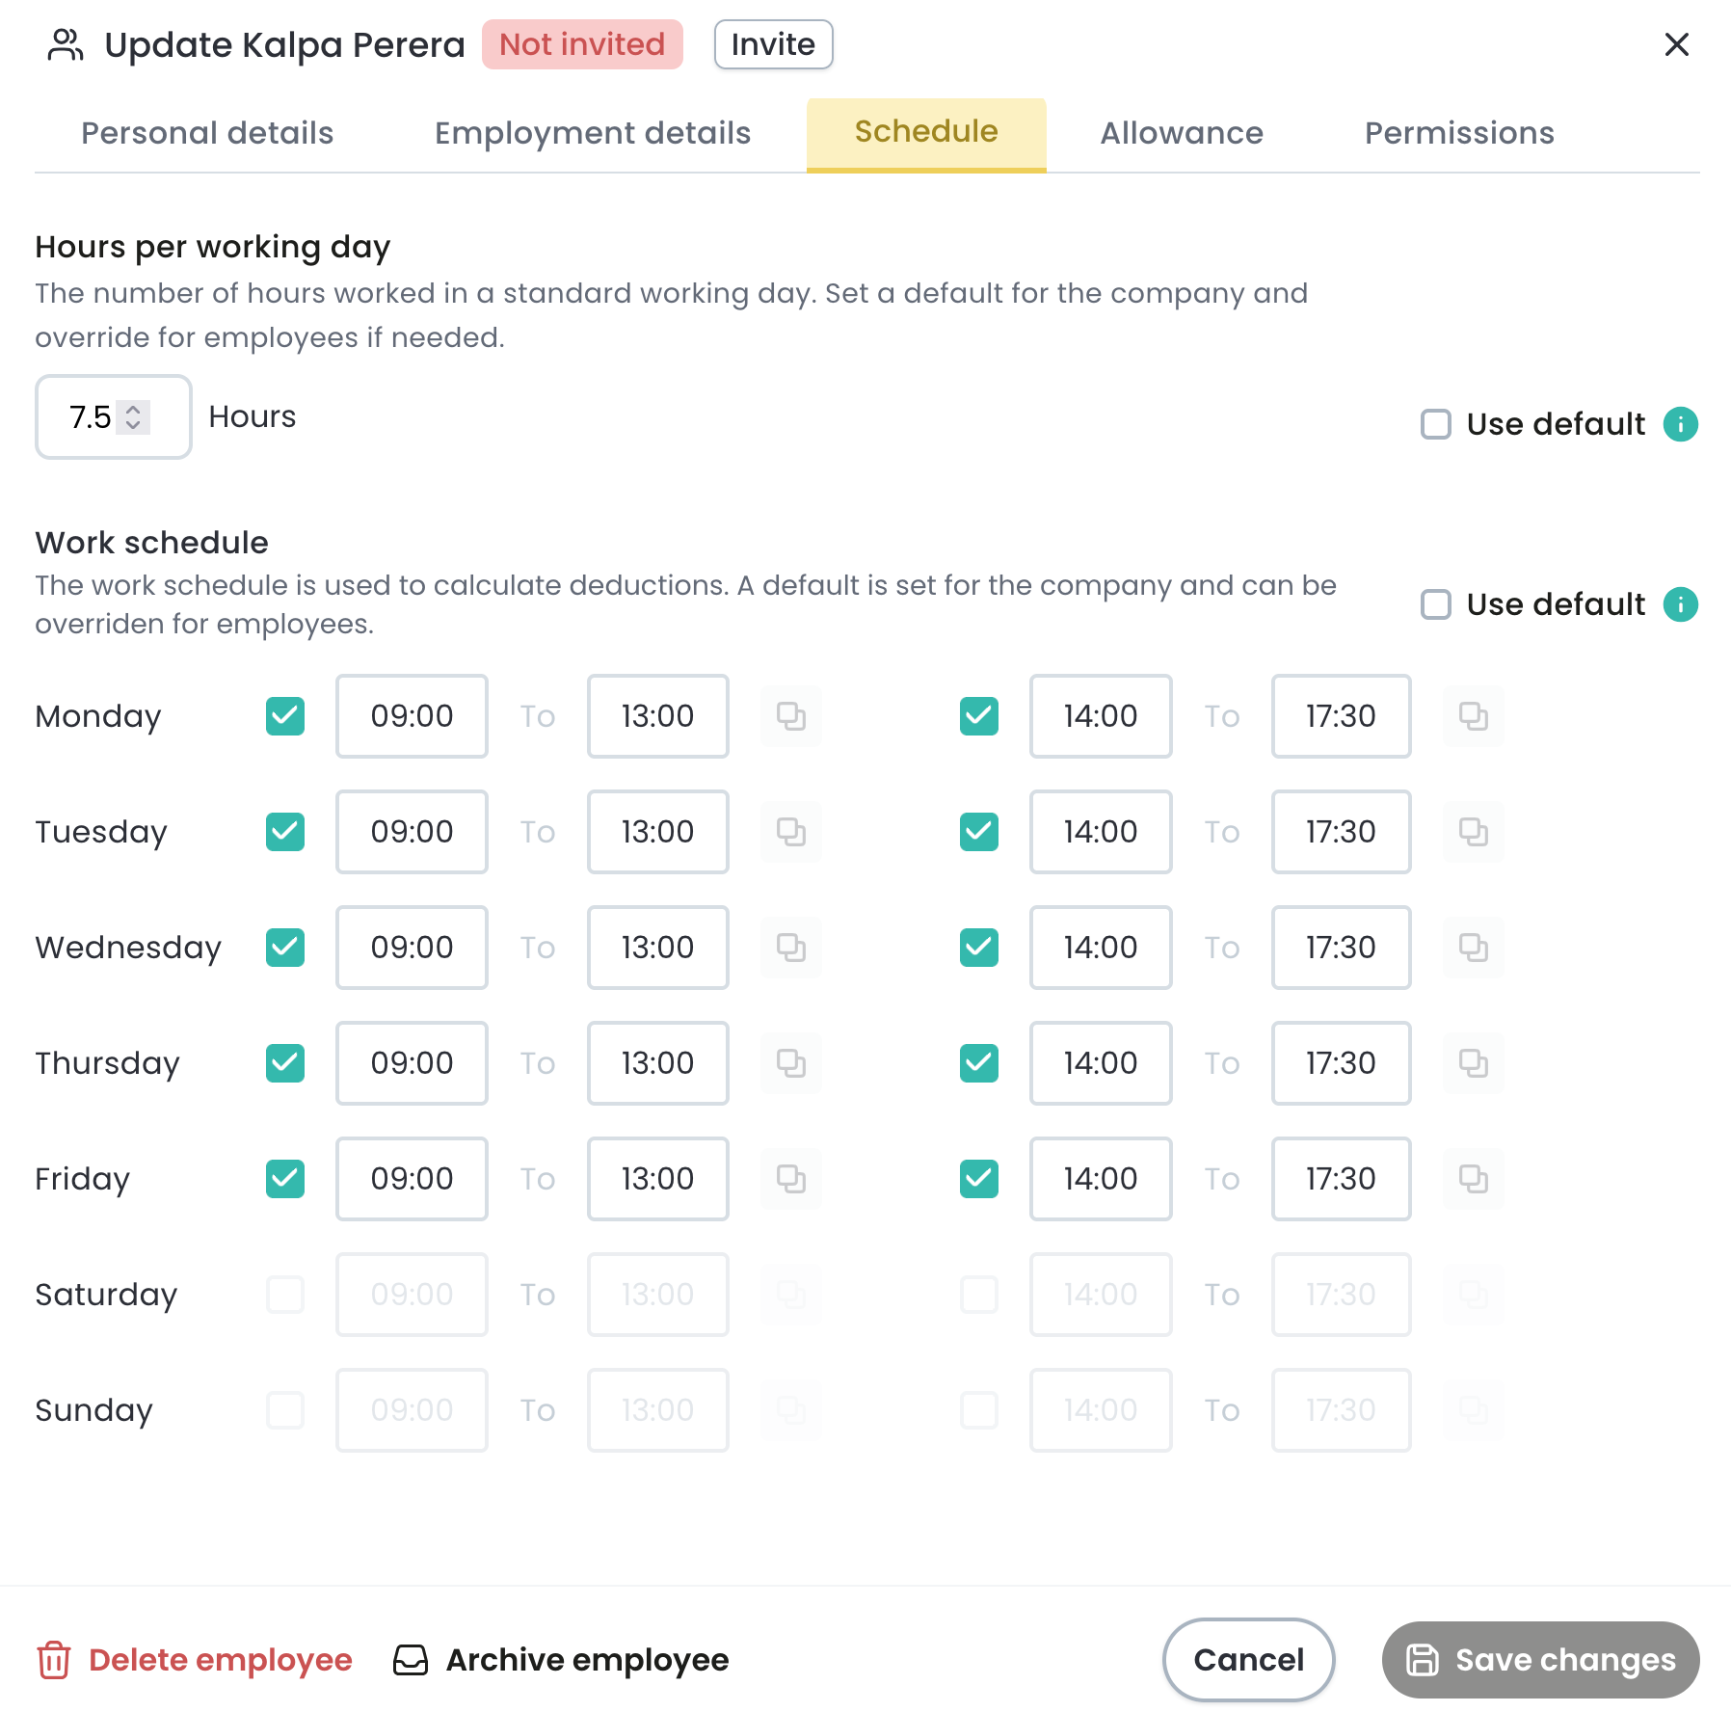Image resolution: width=1731 pixels, height=1712 pixels.
Task: Edit Thursday afternoon end time 17:30
Action: tap(1341, 1063)
